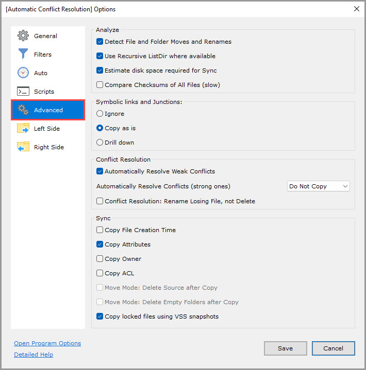Enable Rename Losing File, not Delete
This screenshot has width=366, height=370.
point(99,201)
